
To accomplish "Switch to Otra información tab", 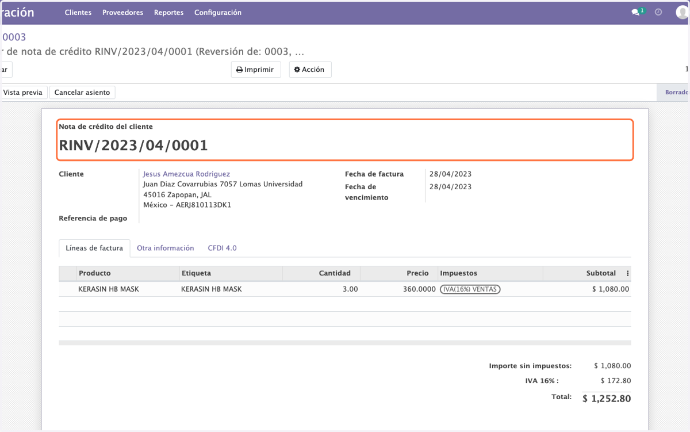I will click(166, 248).
